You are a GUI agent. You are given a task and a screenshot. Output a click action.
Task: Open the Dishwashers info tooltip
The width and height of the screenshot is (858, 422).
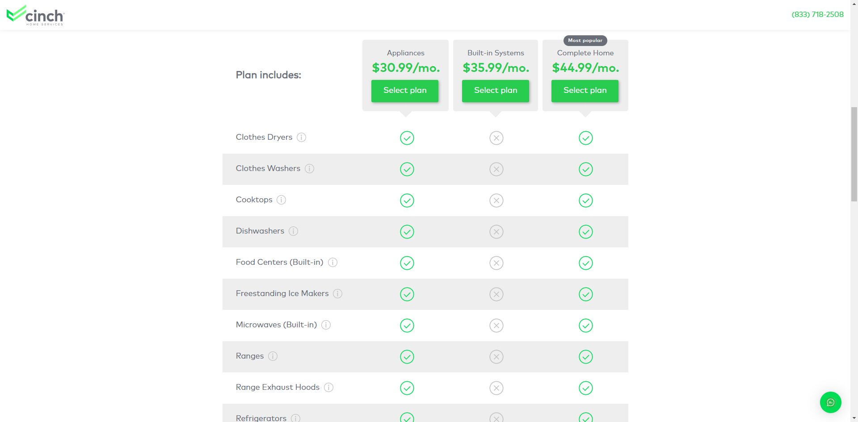294,231
